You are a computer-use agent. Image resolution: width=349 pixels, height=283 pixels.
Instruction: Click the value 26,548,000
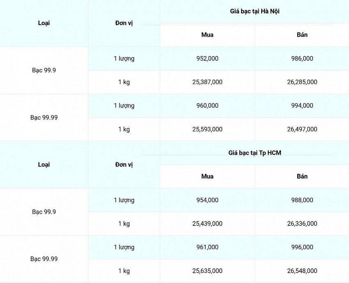coord(302,271)
